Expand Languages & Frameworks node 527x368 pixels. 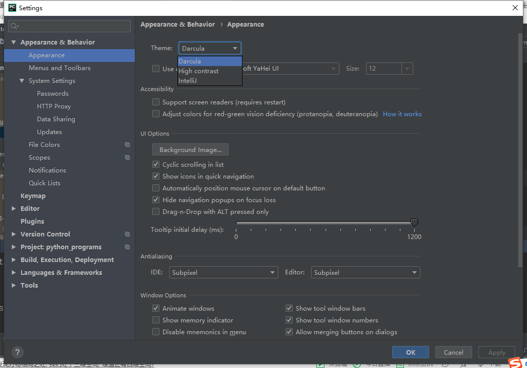tap(14, 272)
